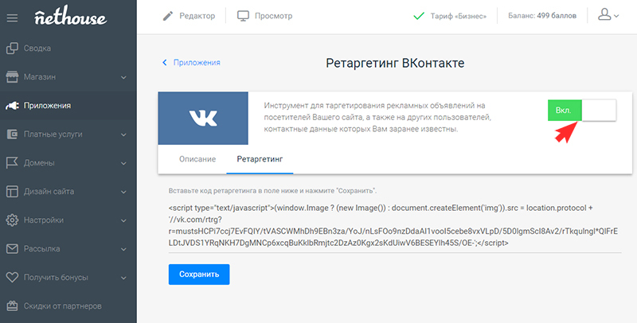Open the hamburger menu icon
The width and height of the screenshot is (637, 323).
pyautogui.click(x=12, y=18)
